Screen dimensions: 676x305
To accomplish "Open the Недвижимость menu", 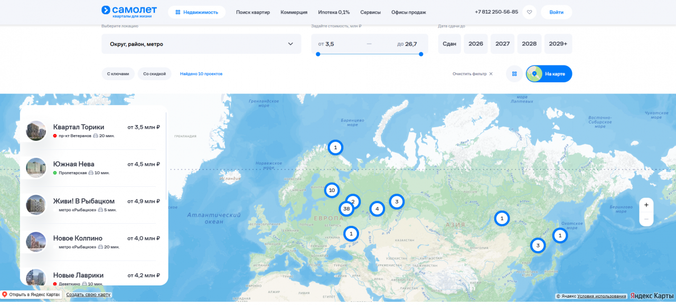I will 196,12.
